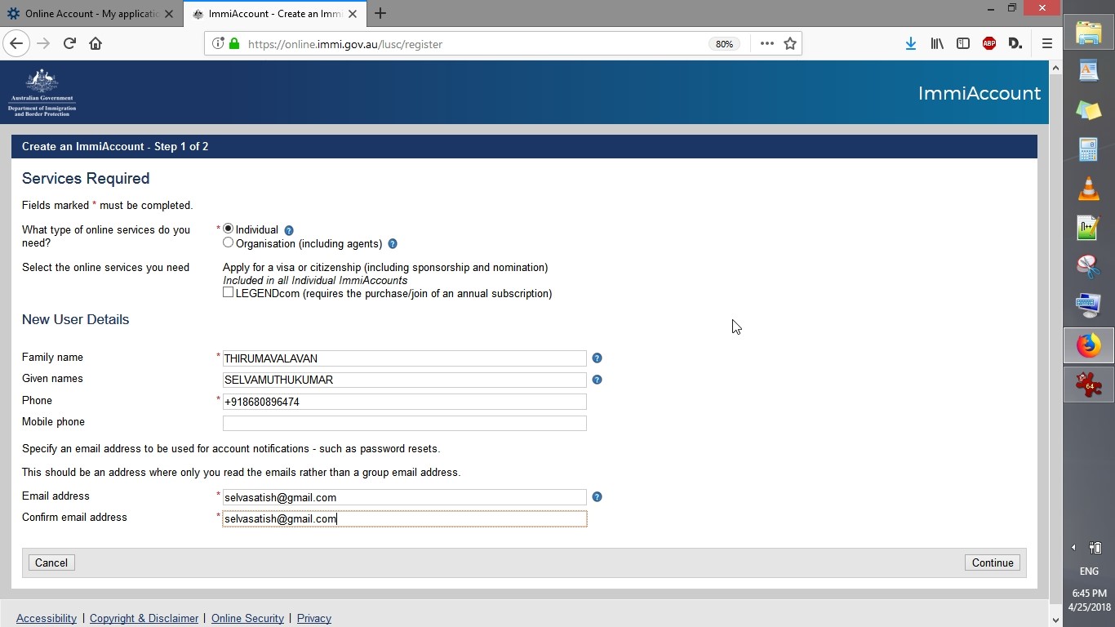Show help for Organisation account type
The height and width of the screenshot is (627, 1115).
(x=392, y=244)
